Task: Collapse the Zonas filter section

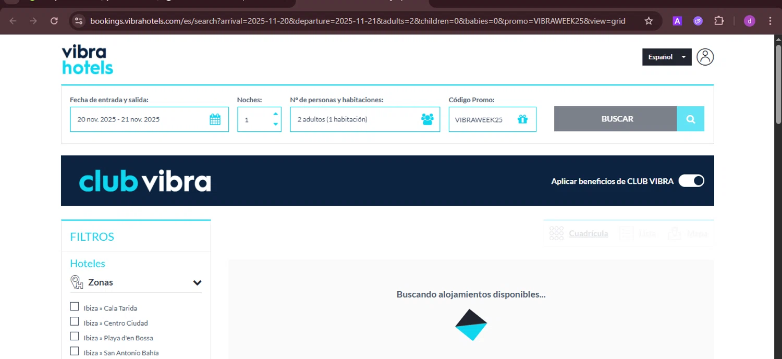Action: point(197,282)
